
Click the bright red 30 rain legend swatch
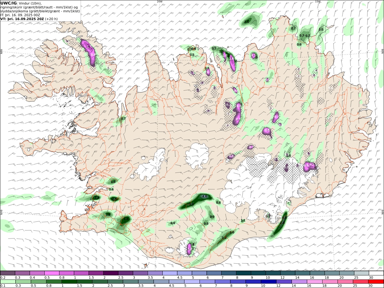pos(376,281)
